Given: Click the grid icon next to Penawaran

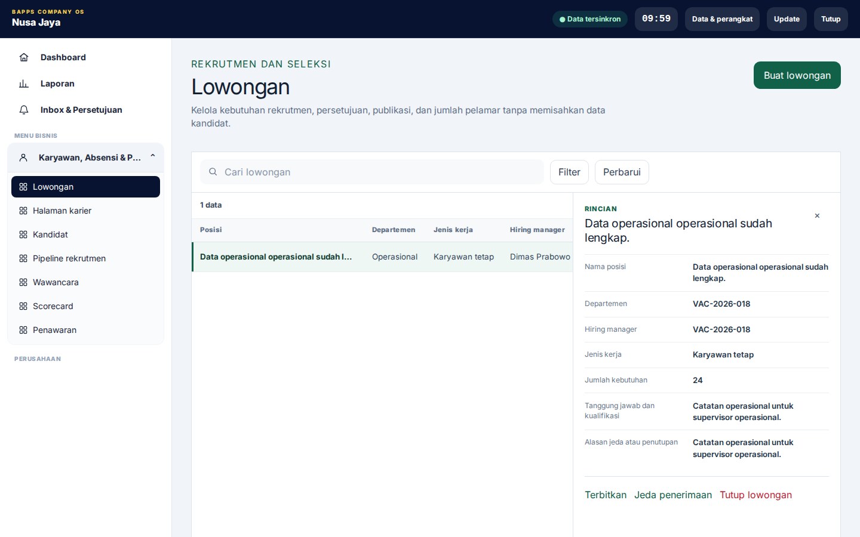Looking at the screenshot, I should pyautogui.click(x=23, y=330).
